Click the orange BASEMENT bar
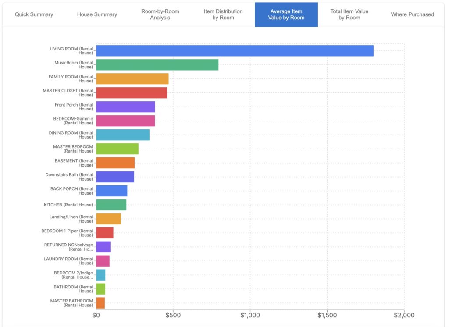Viewport: 449px width, 327px height. tap(115, 163)
